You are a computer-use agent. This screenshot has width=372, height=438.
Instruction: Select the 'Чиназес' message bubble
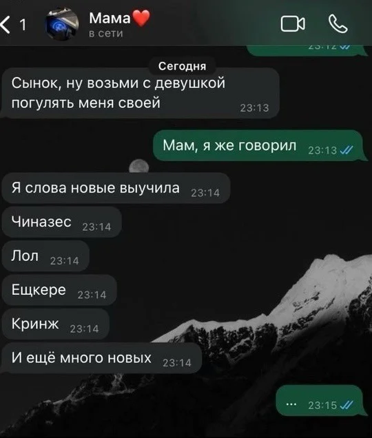(61, 222)
